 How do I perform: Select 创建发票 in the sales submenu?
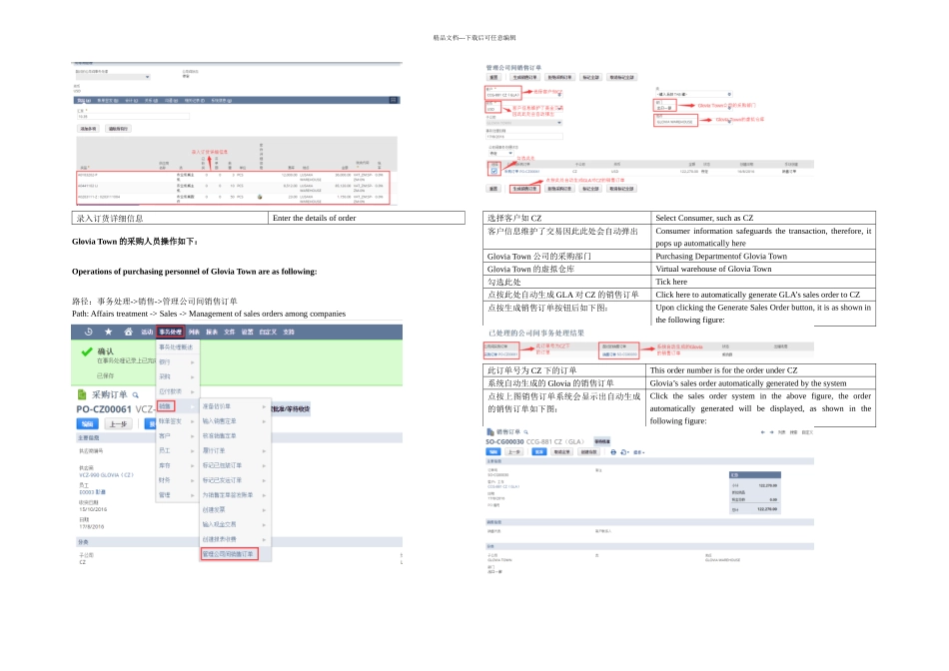pyautogui.click(x=234, y=509)
